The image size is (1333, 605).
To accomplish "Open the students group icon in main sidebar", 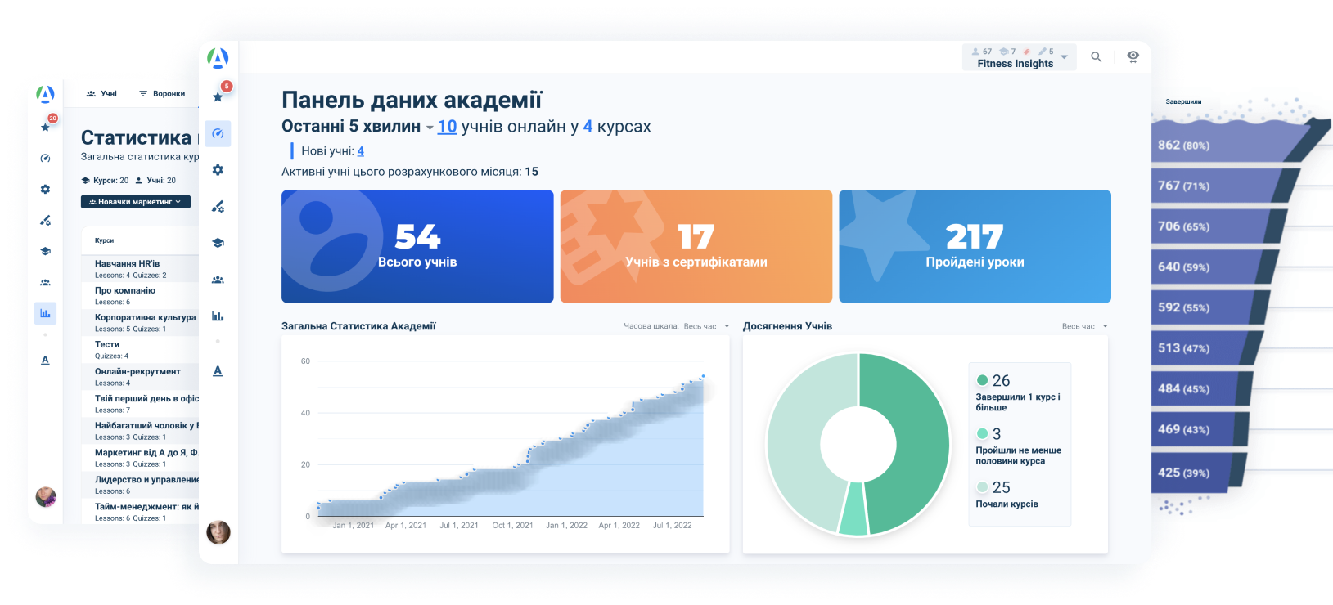I will (x=218, y=280).
